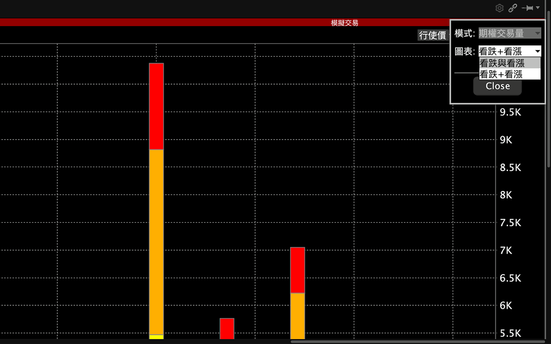
Task: Expand the pin options arrow
Action: tap(538, 8)
